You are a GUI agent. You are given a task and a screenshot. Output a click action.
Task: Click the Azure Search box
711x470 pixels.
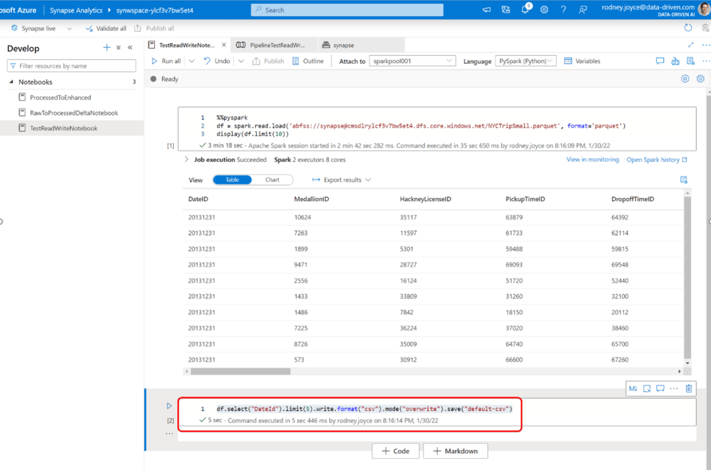click(x=347, y=9)
